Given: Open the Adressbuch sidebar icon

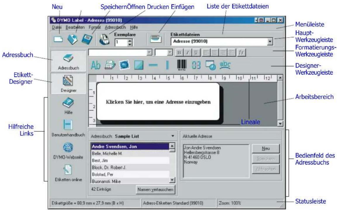Looking at the screenshot, I should tap(68, 61).
